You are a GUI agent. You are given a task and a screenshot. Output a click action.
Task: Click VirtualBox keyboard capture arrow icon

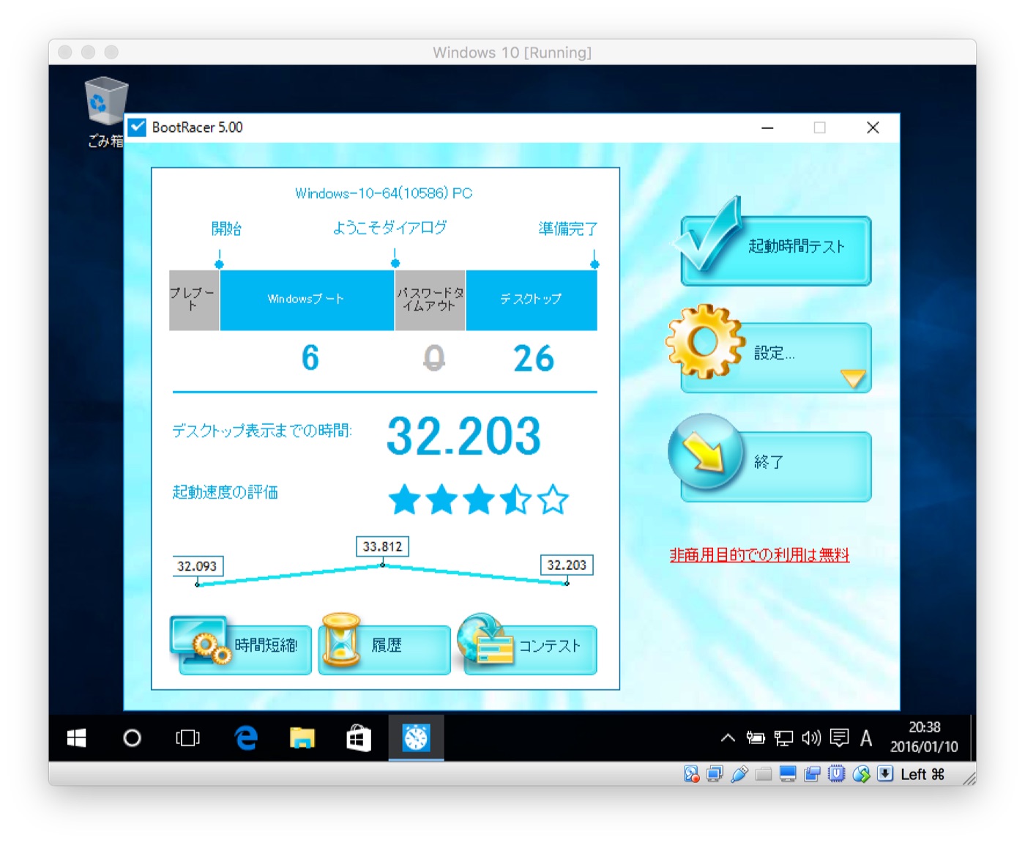tap(885, 774)
